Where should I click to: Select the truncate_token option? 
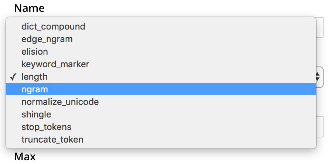click(52, 140)
